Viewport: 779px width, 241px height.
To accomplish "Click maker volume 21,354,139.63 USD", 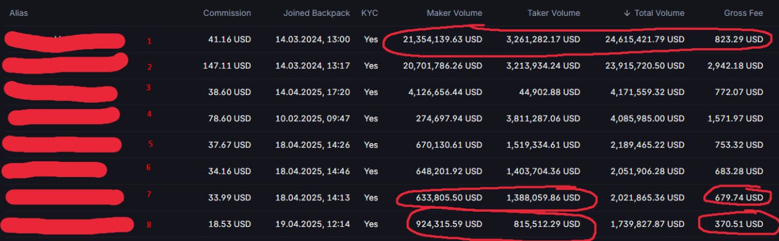I will [442, 40].
